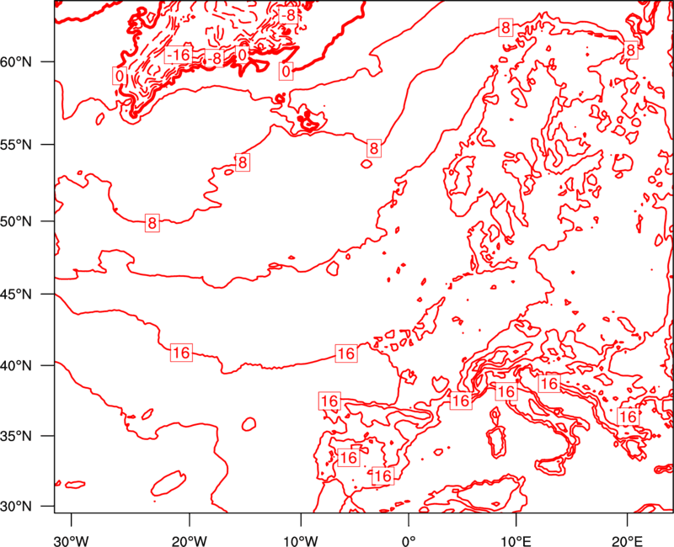Click the 20°W longitude axis label

click(x=190, y=541)
